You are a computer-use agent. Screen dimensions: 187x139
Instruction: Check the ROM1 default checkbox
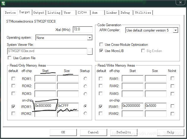coord(13,79)
